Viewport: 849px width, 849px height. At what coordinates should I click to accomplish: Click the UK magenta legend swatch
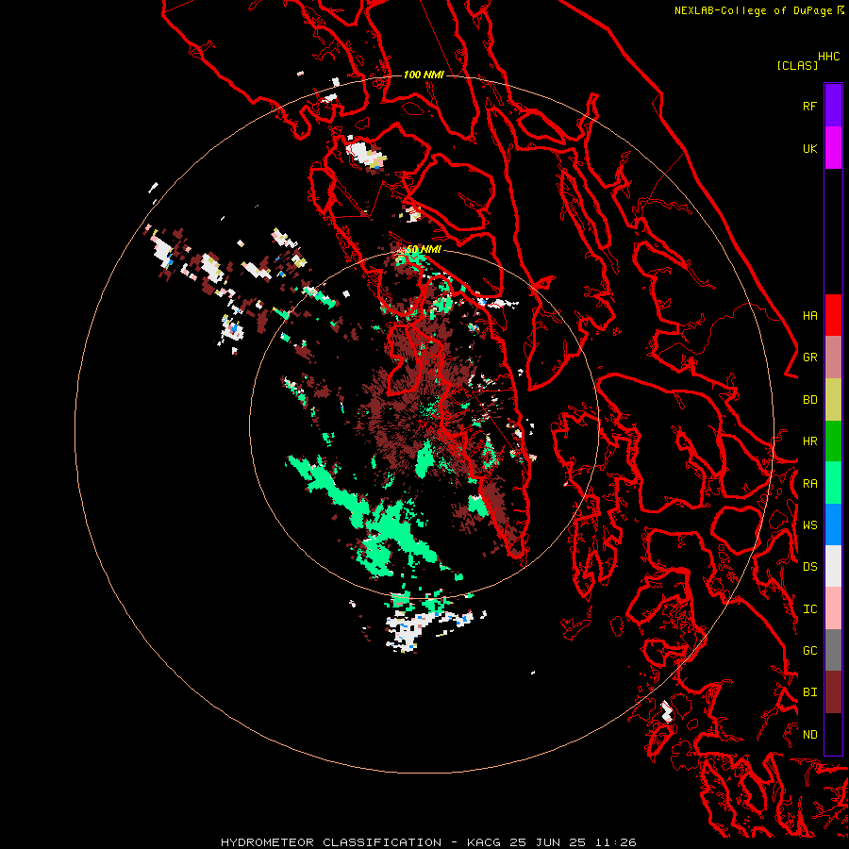pyautogui.click(x=833, y=148)
